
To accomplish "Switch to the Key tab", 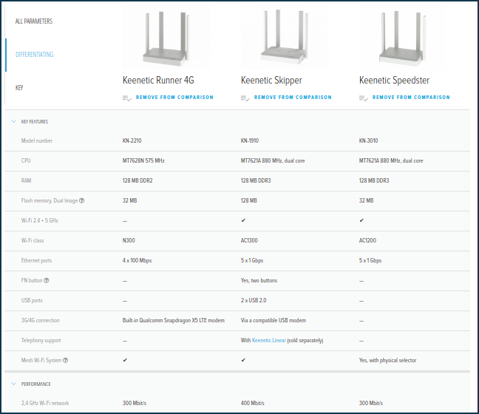I will (19, 88).
